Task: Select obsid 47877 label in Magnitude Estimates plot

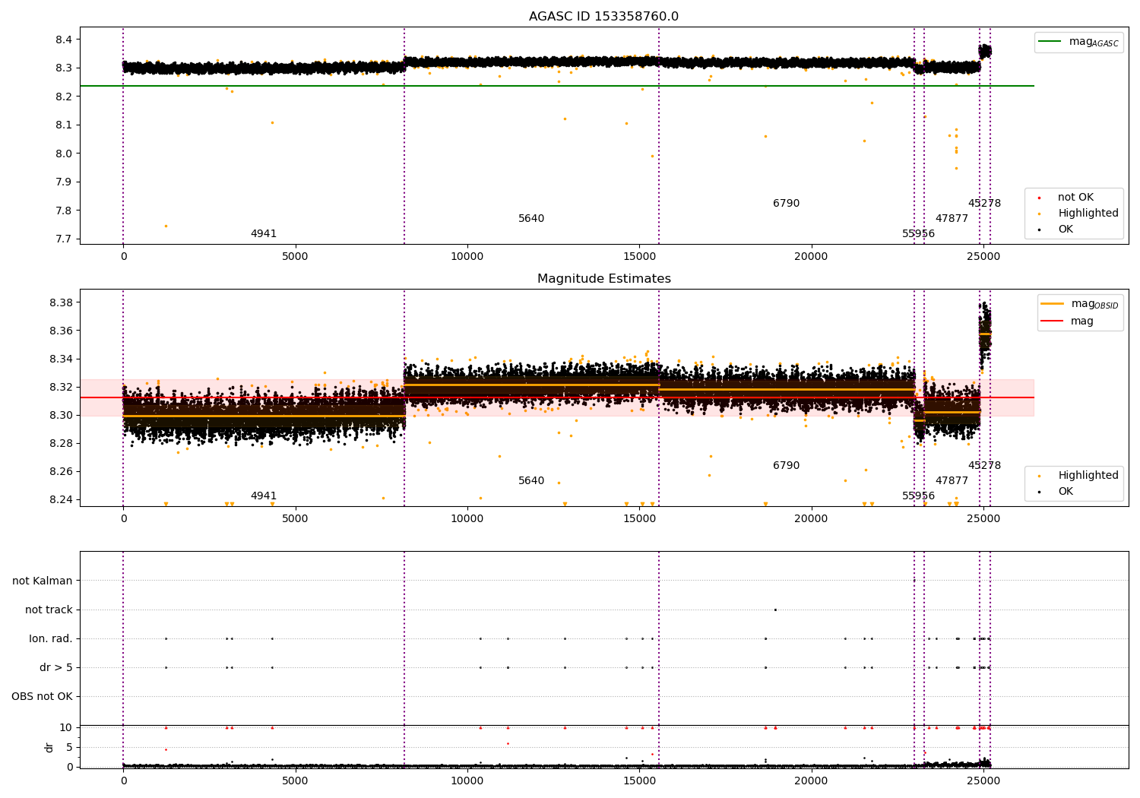Action: [x=952, y=481]
